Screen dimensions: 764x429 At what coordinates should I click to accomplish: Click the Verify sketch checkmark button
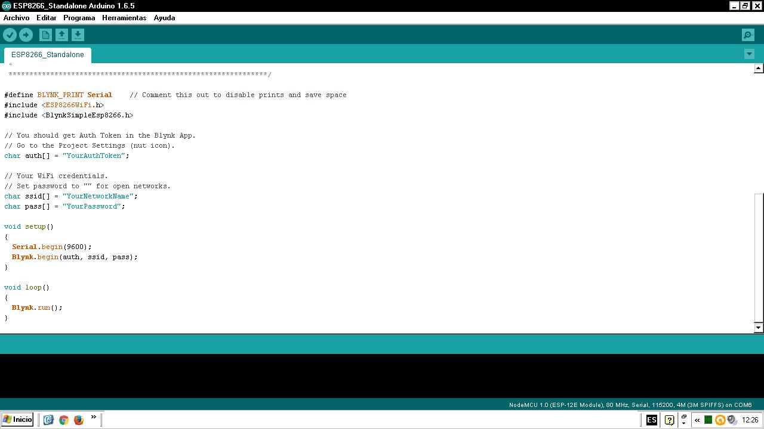coord(10,35)
